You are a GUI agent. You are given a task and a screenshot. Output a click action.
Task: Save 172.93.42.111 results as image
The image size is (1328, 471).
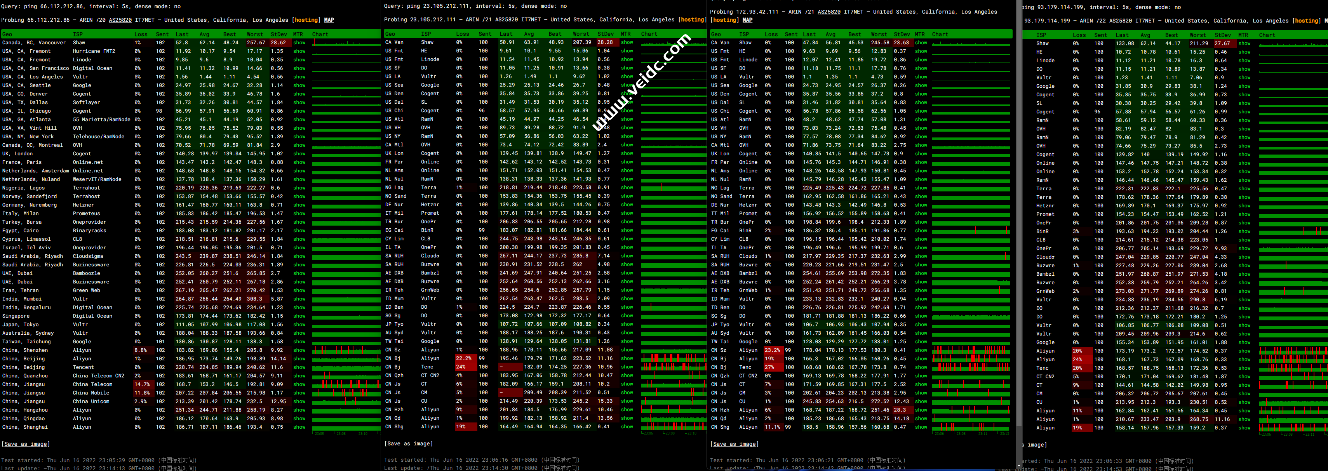(734, 444)
